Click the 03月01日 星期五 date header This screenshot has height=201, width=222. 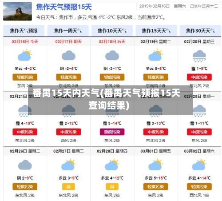pos(156,151)
